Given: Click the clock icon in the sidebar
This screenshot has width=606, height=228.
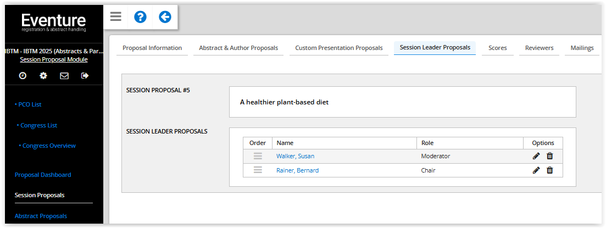Looking at the screenshot, I should (23, 76).
